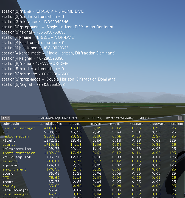Click the cumulative/ms column header
The image size is (185, 198).
point(51,124)
